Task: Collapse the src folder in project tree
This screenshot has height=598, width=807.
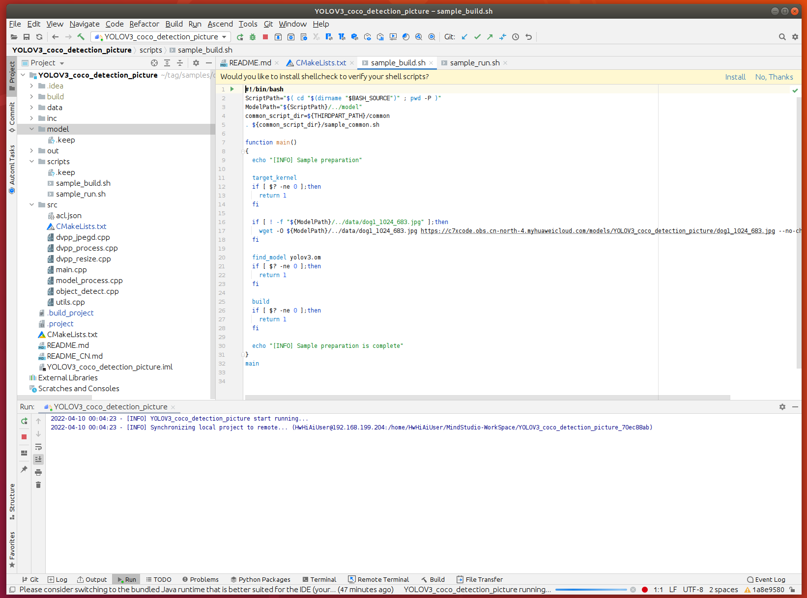Action: [x=31, y=205]
